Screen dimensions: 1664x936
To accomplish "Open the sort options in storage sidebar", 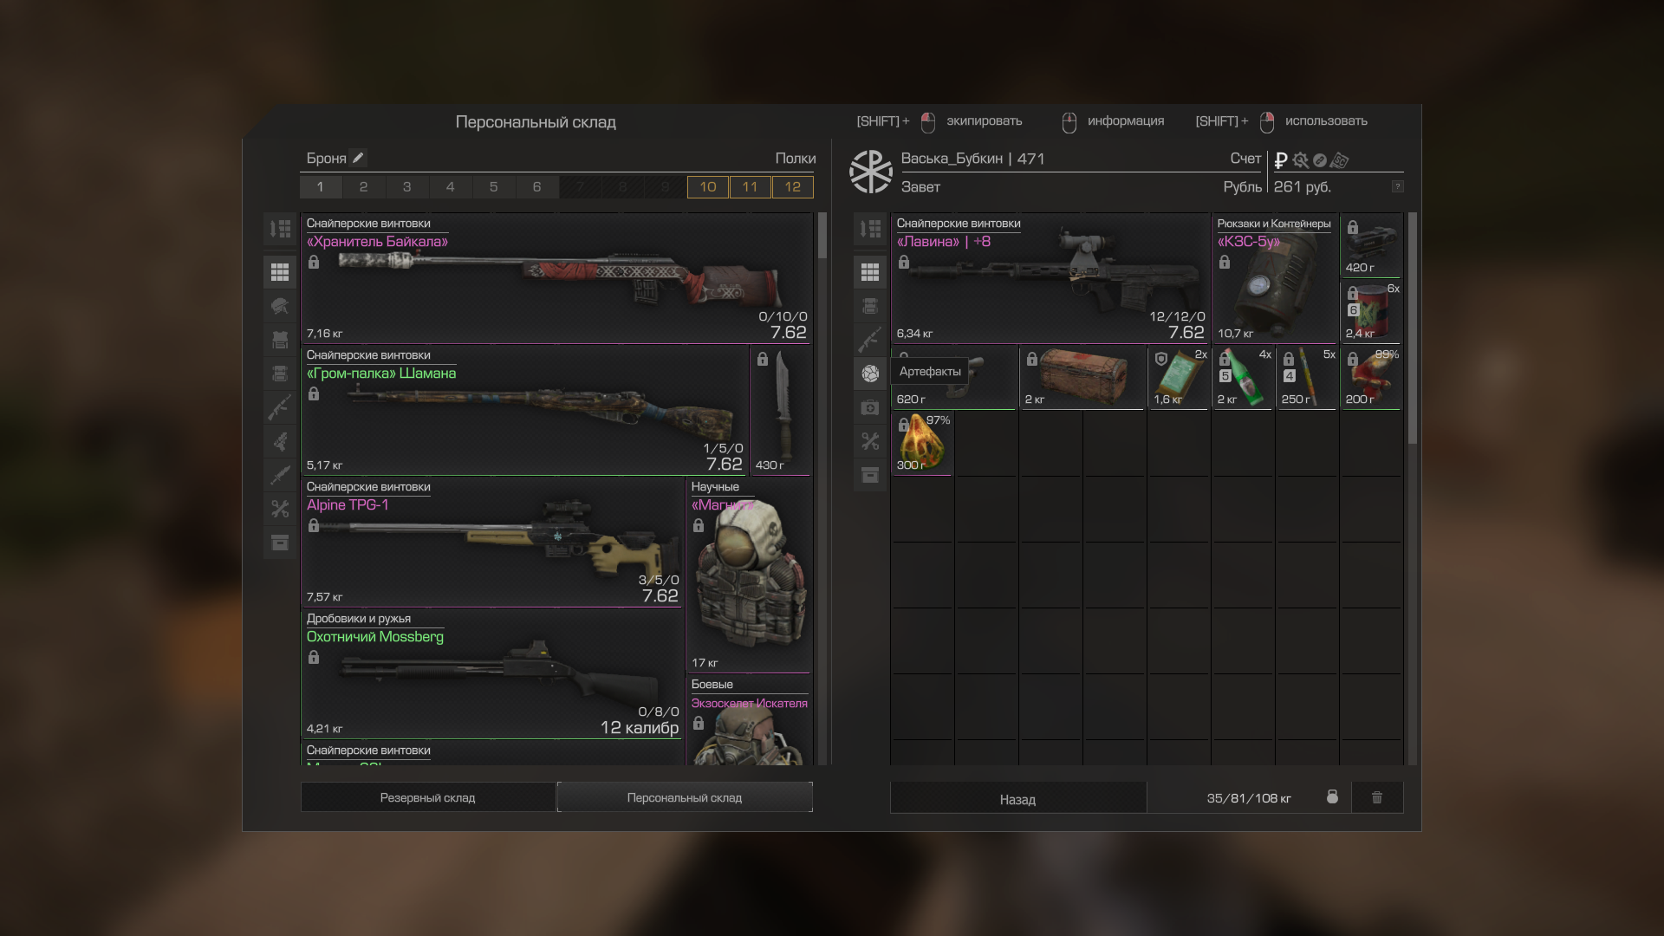I will click(x=280, y=229).
